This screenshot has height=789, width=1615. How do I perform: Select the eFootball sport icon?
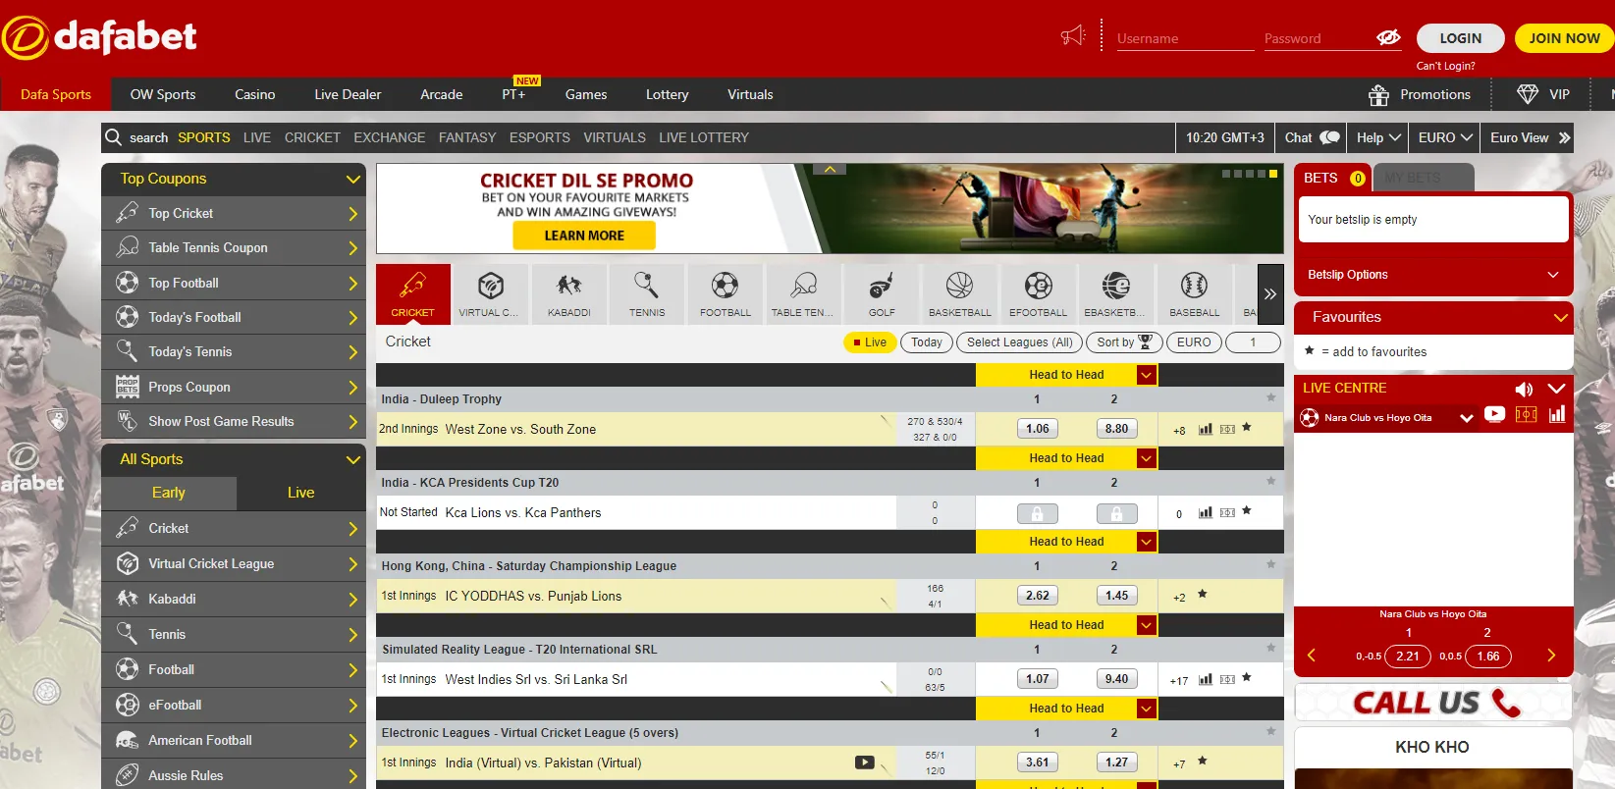(1038, 293)
